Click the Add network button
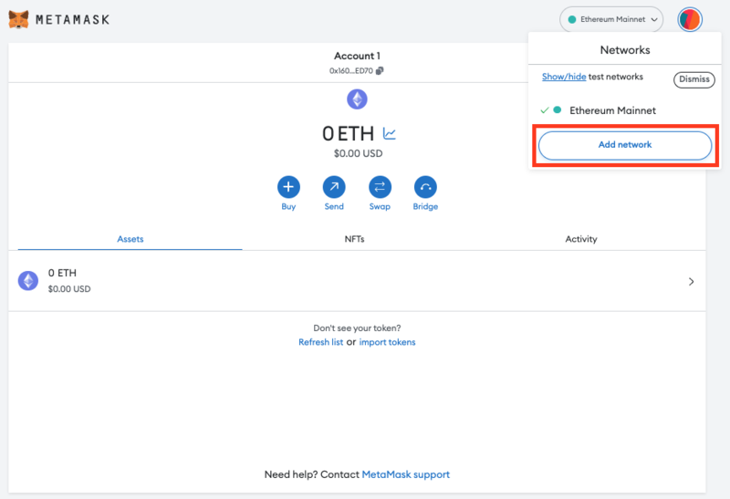730x499 pixels. click(x=625, y=145)
